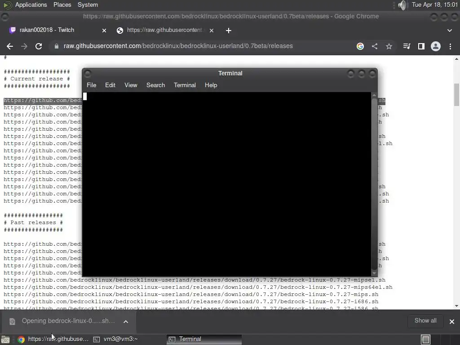Go back with Chrome's back arrow
The width and height of the screenshot is (460, 345).
coord(10,46)
